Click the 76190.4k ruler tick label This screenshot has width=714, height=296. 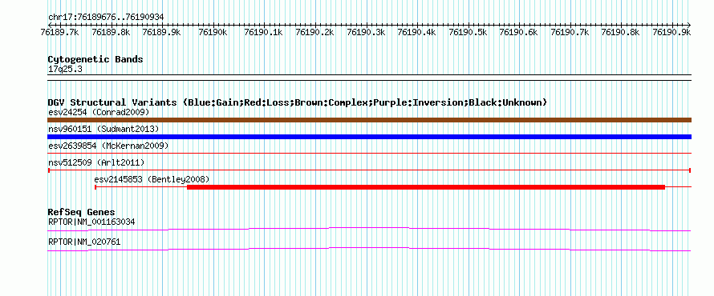[x=416, y=32]
